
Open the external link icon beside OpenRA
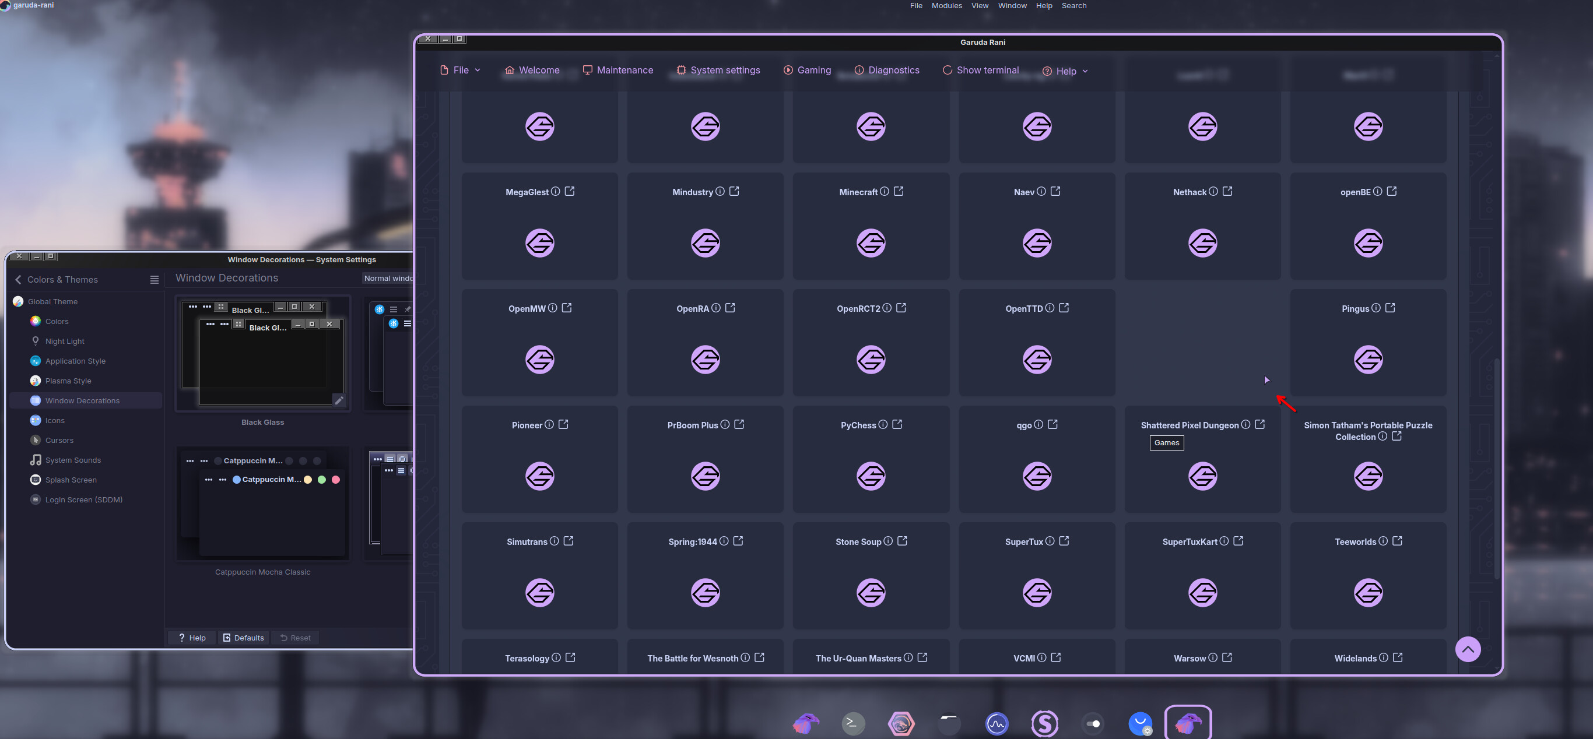pyautogui.click(x=729, y=308)
